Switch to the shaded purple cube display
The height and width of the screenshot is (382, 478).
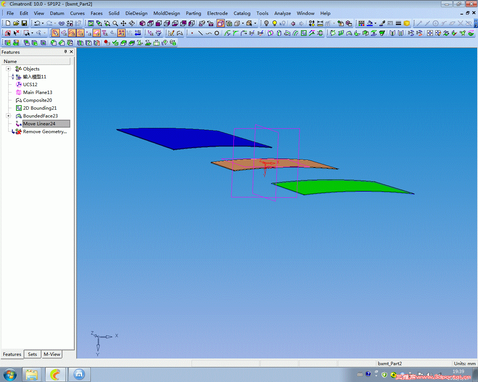tap(142, 23)
